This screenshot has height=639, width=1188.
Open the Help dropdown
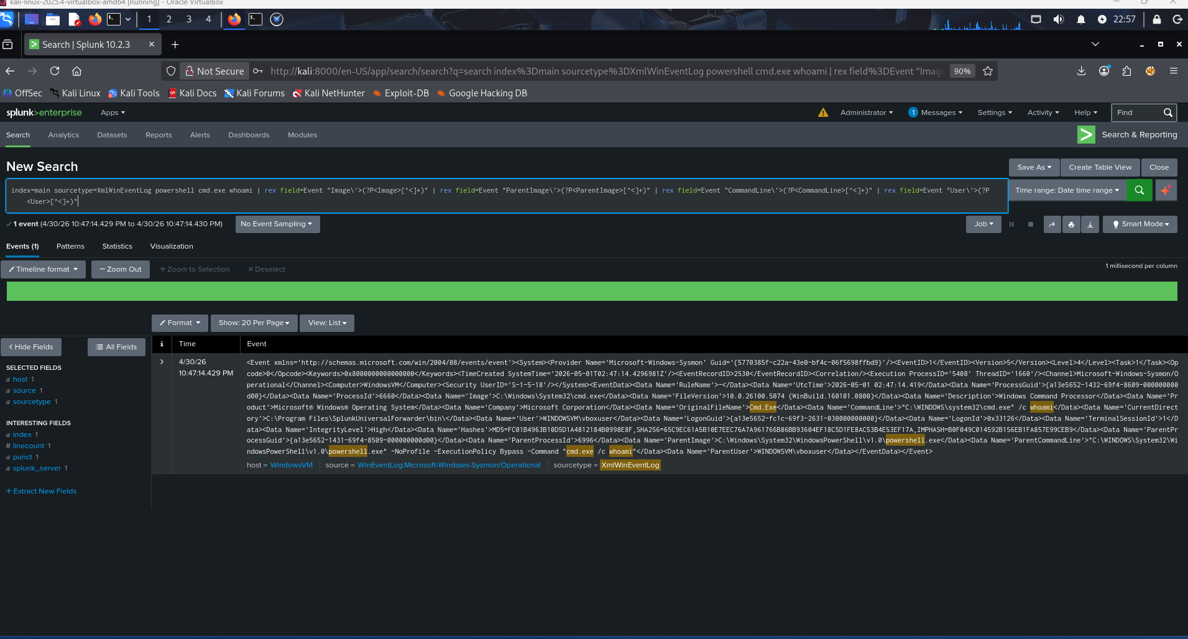tap(1085, 113)
